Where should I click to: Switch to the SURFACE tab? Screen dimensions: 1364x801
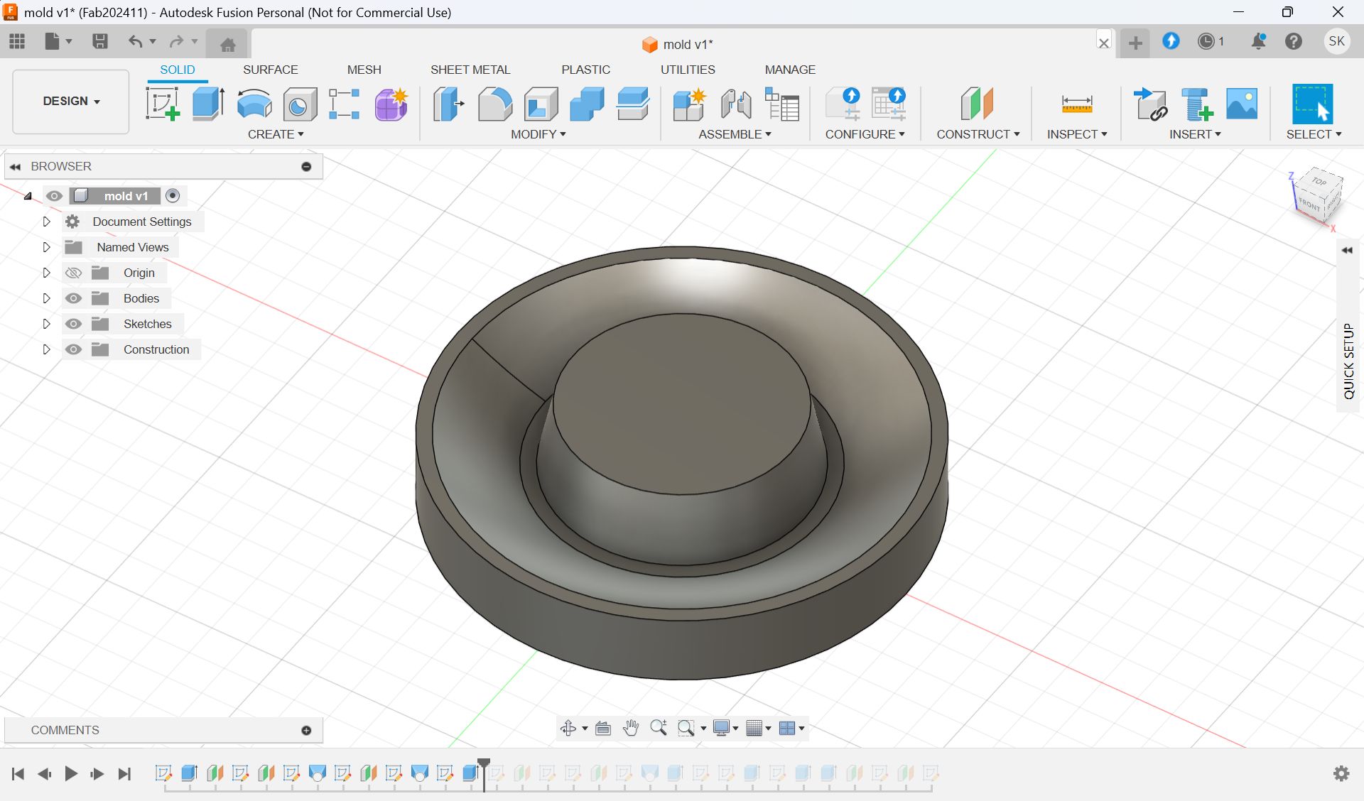pos(271,70)
